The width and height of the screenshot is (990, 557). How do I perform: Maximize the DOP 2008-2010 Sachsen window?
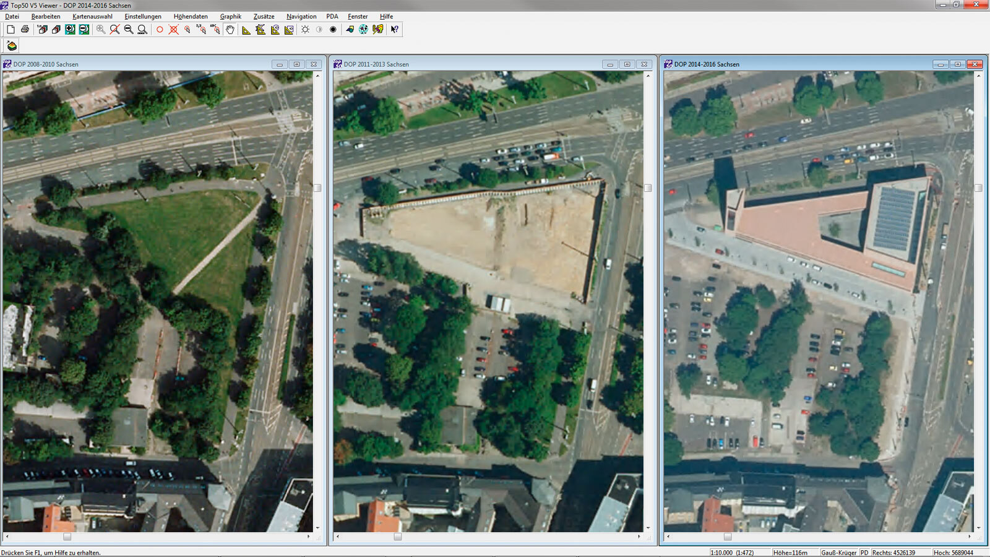[x=296, y=64]
